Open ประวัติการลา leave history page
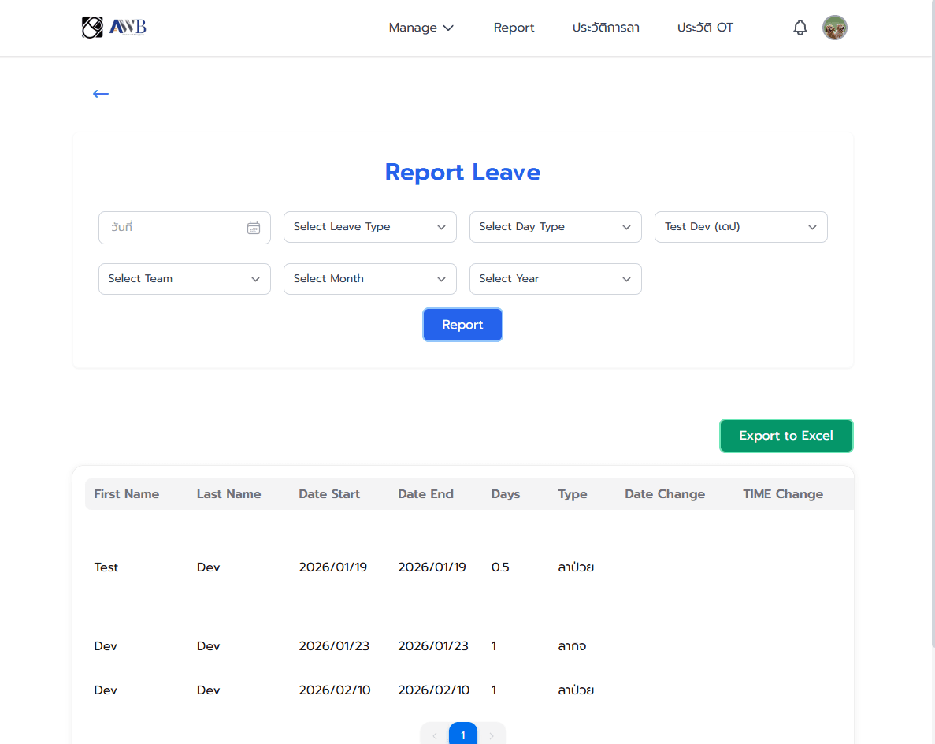The height and width of the screenshot is (744, 935). (606, 28)
